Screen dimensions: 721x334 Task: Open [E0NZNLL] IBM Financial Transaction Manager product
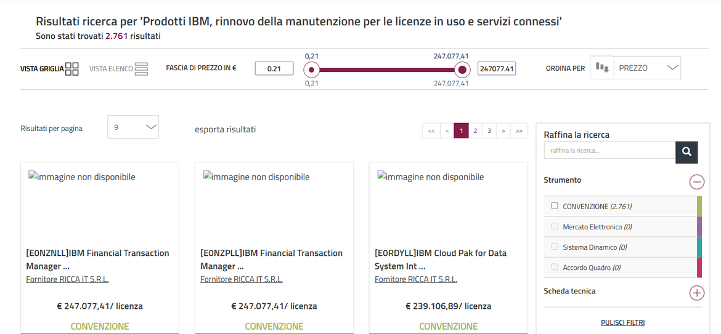(97, 260)
